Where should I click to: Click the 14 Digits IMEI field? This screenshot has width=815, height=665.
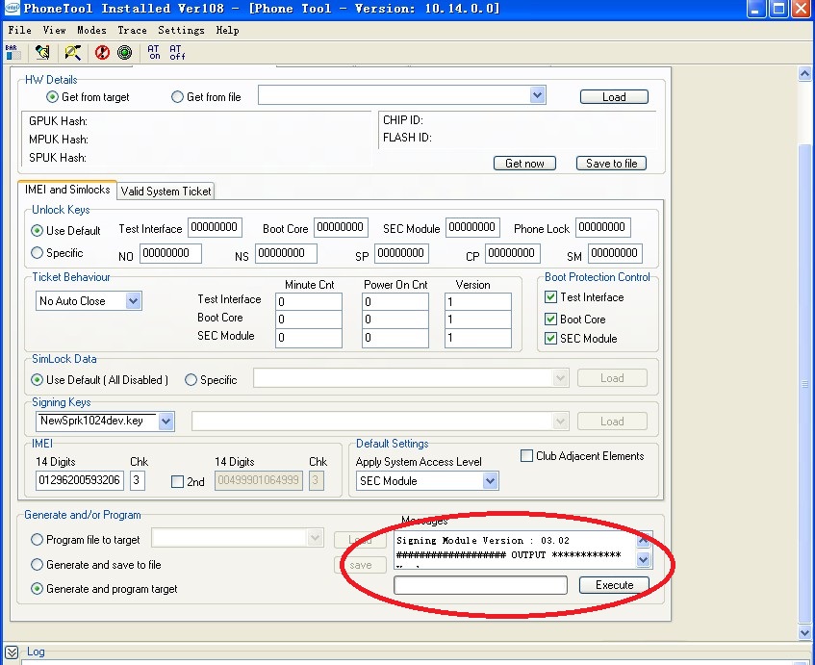pos(79,480)
